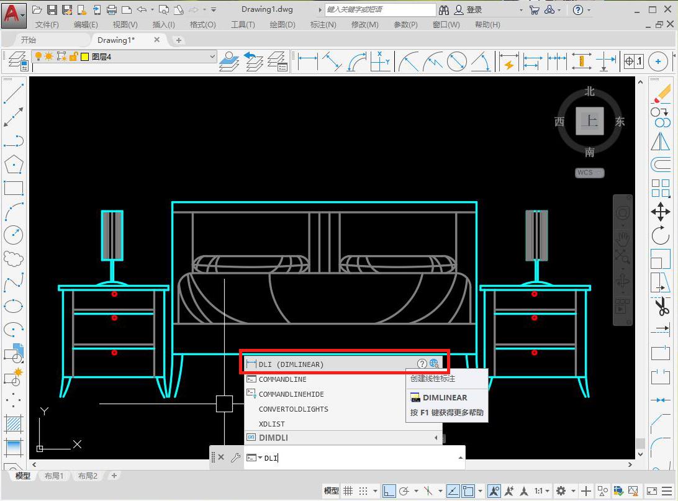The height and width of the screenshot is (501, 678).
Task: Click the yellow layer color swatch
Action: click(x=84, y=56)
